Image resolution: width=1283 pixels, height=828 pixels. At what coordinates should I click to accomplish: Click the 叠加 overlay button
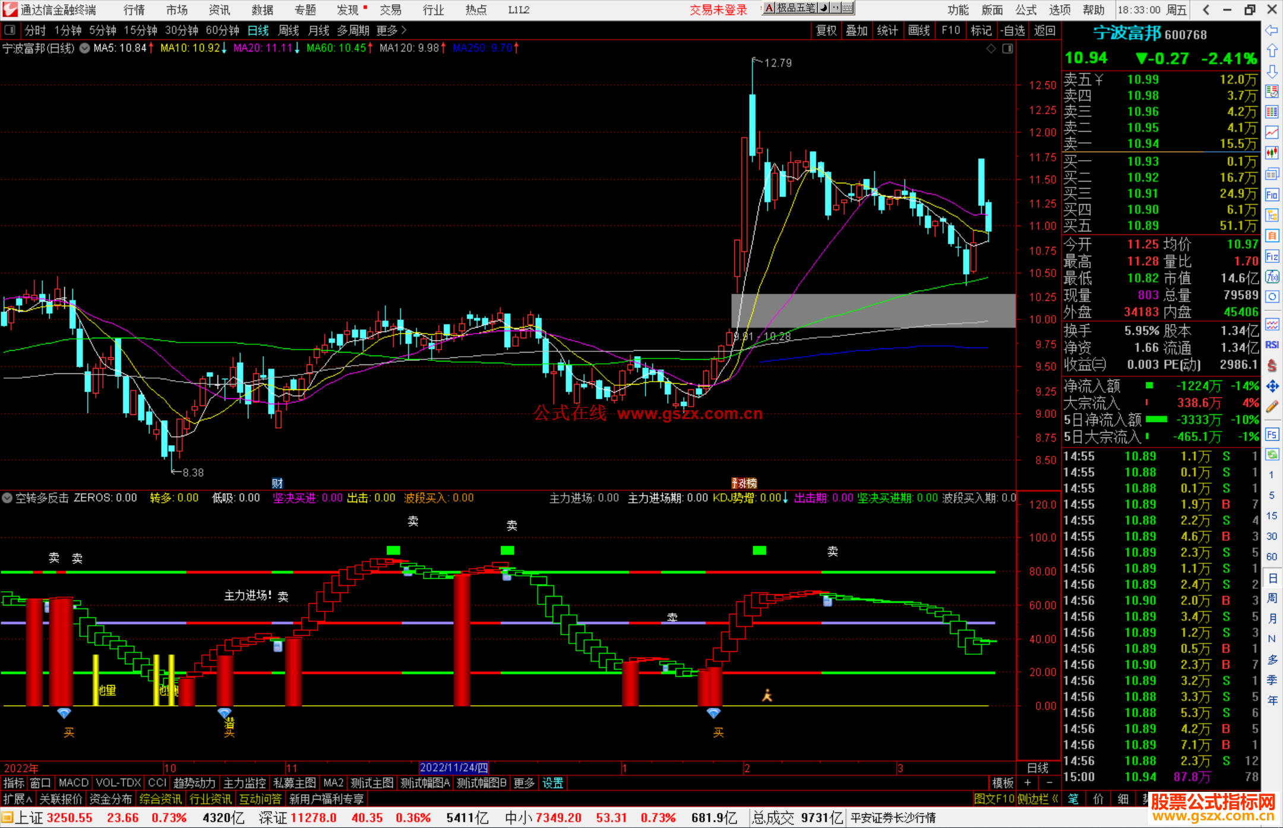857,30
